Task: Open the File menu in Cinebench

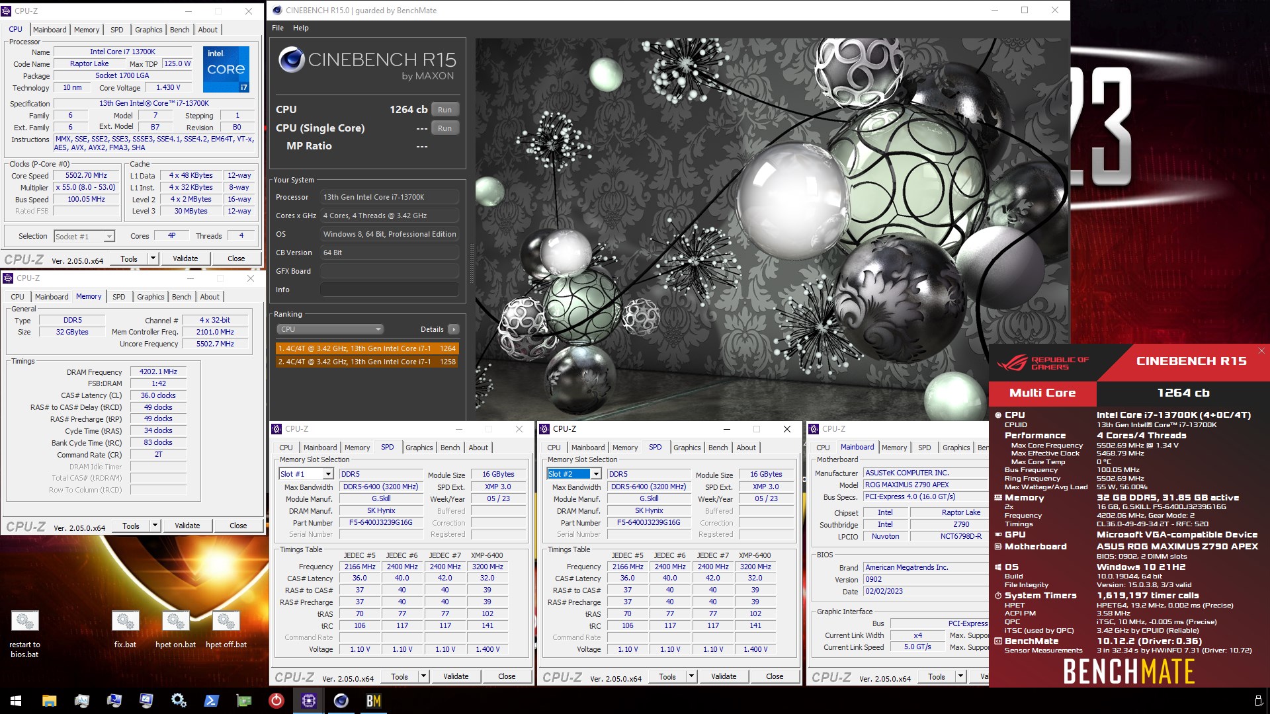Action: pos(278,28)
